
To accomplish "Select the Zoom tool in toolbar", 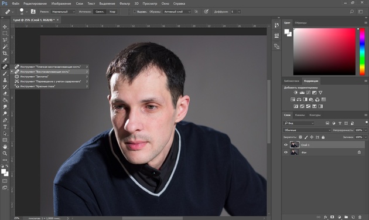I will 5,154.
